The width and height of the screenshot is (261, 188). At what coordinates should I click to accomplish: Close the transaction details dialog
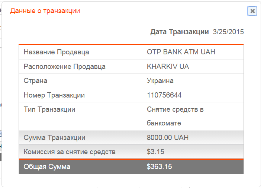[252, 11]
